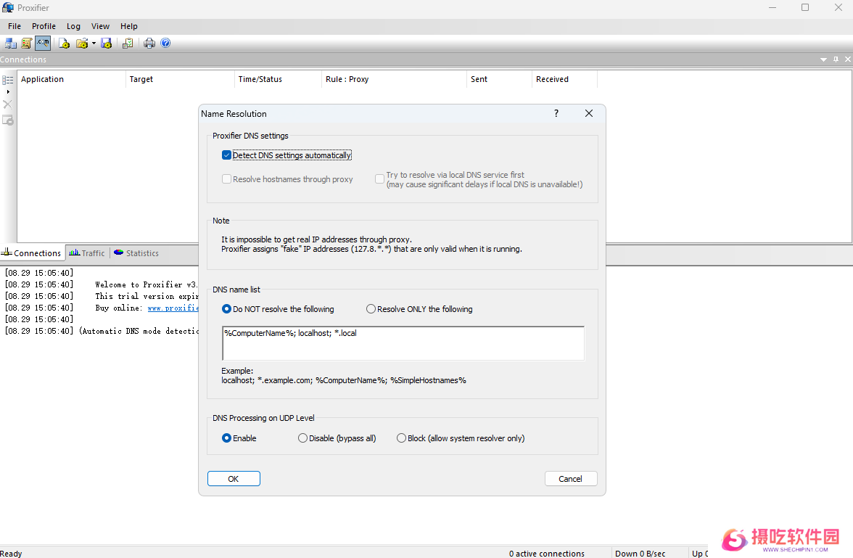Expand the Open Profile dropdown arrow
Image resolution: width=853 pixels, height=558 pixels.
tap(94, 44)
